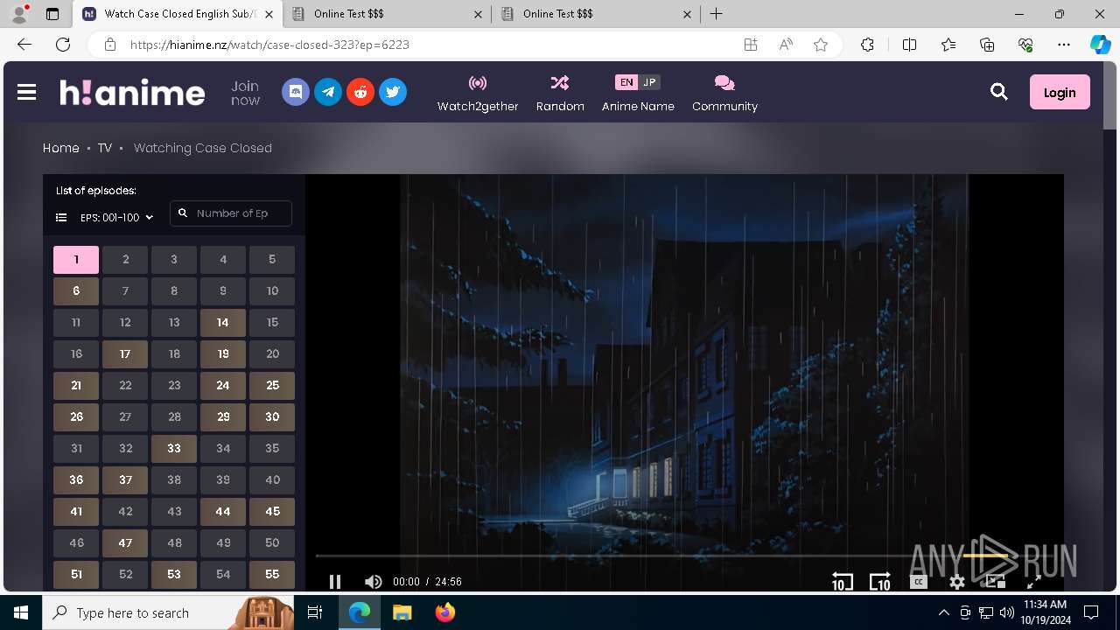
Task: Open notification center
Action: click(1091, 612)
